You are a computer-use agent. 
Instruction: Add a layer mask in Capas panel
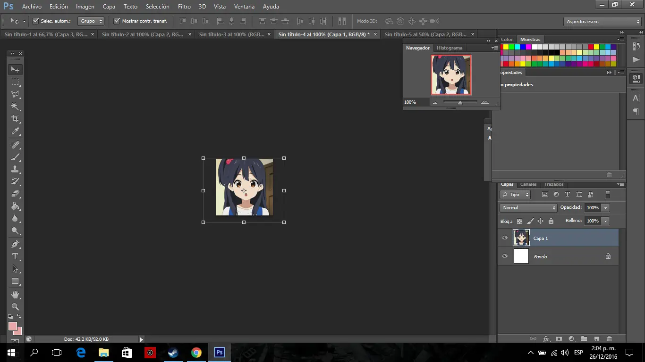[559, 338]
